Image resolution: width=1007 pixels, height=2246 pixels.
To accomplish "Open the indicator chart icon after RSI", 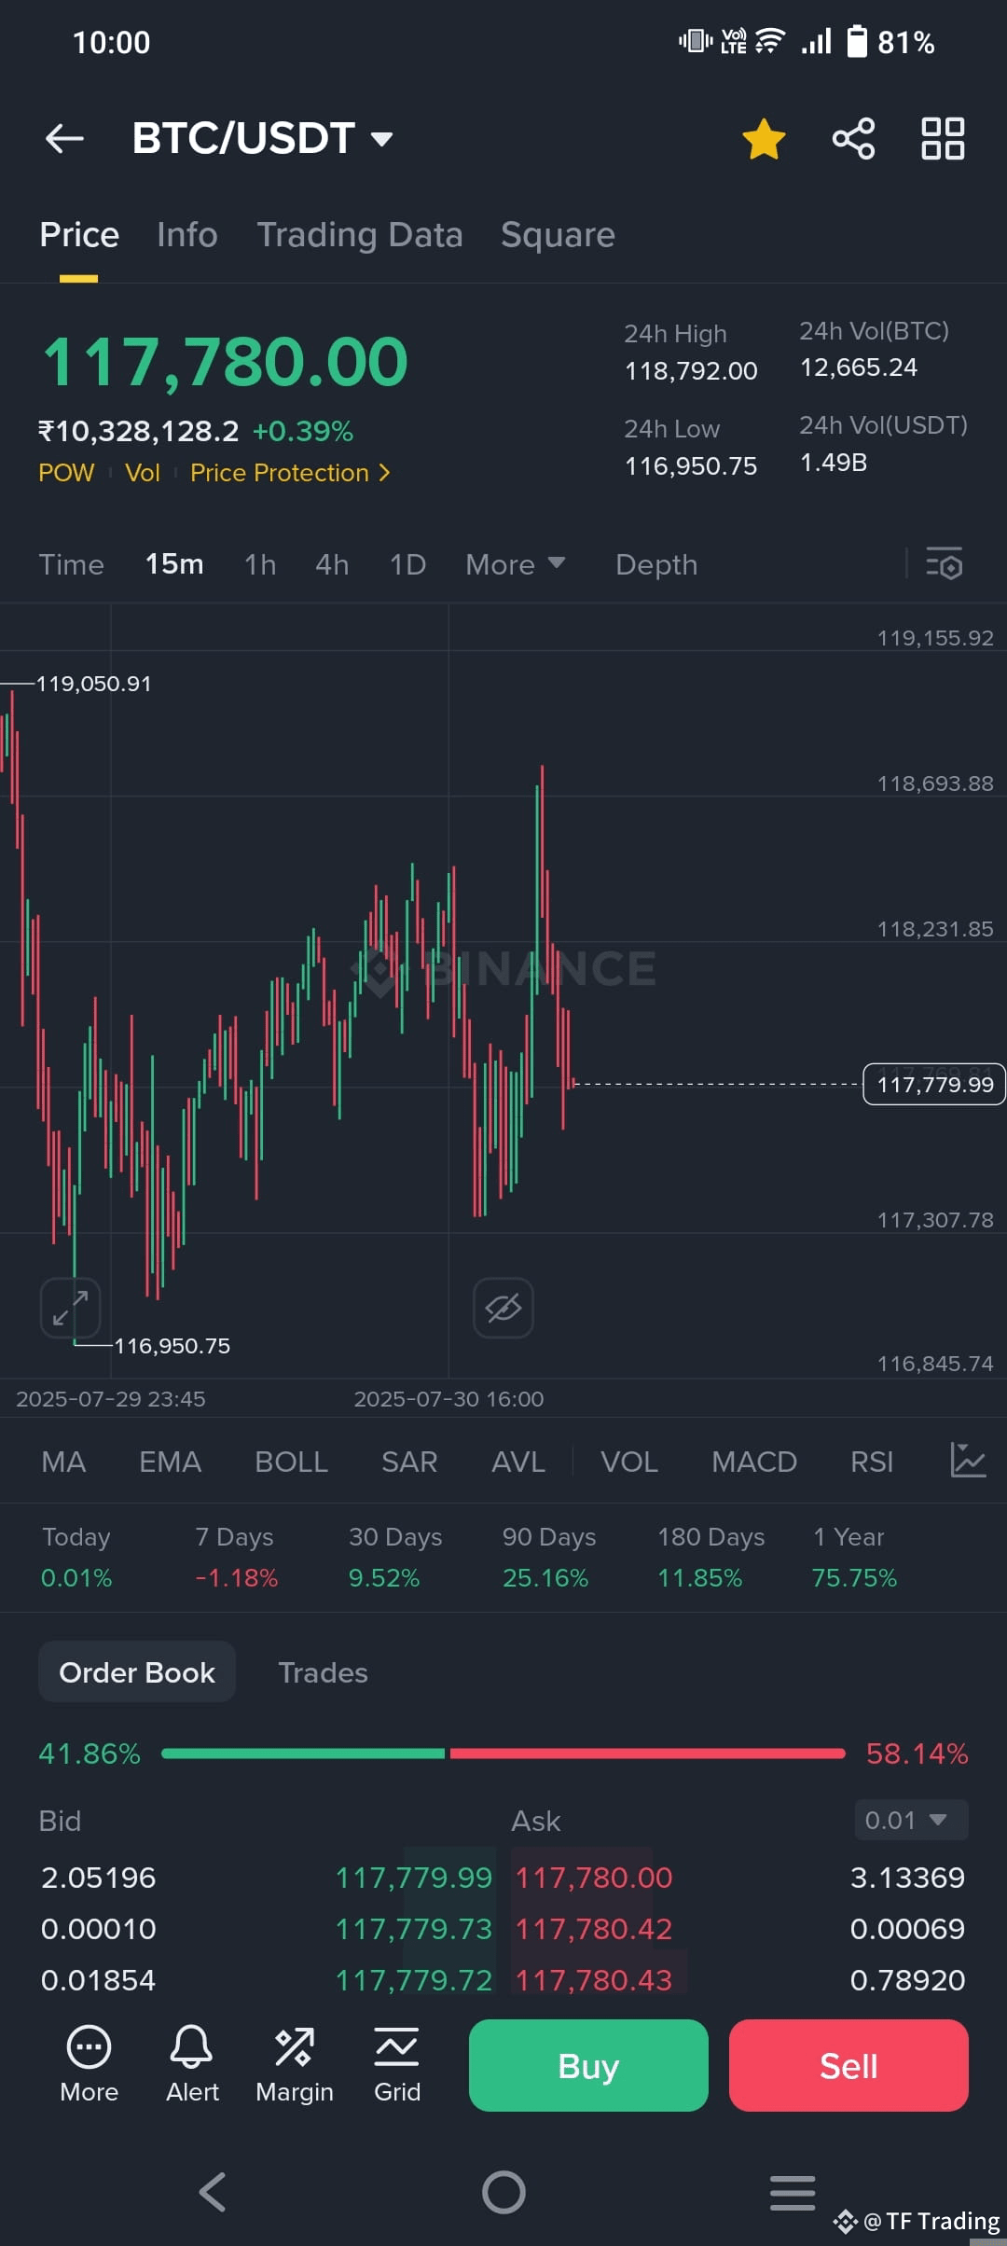I will (968, 1461).
